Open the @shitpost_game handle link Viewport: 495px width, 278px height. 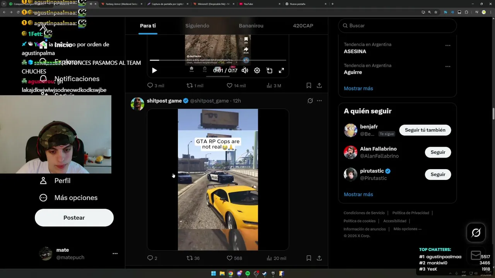(209, 101)
